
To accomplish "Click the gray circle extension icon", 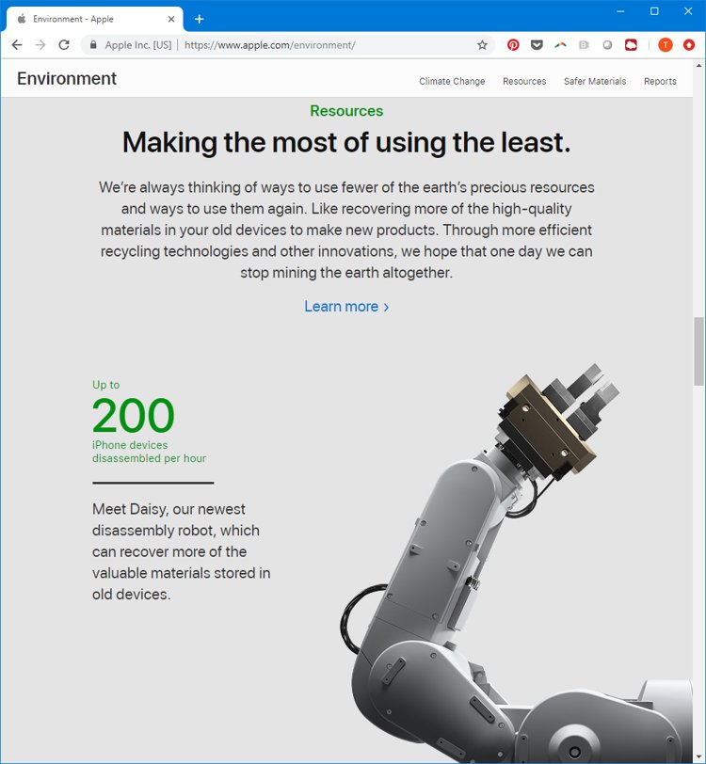I will [x=607, y=45].
